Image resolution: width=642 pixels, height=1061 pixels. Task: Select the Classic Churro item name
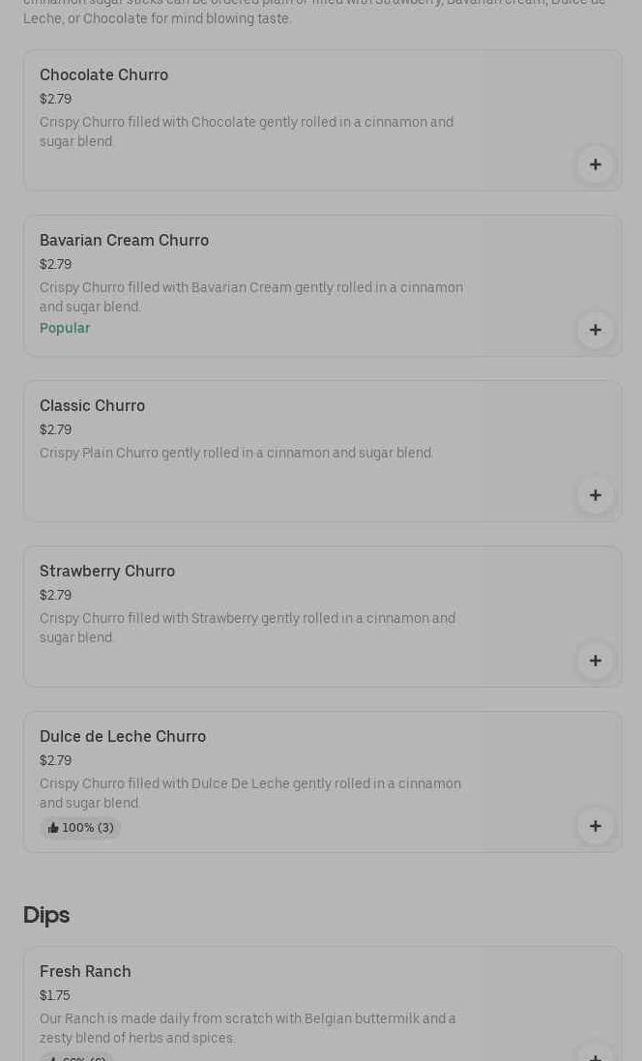tap(92, 406)
